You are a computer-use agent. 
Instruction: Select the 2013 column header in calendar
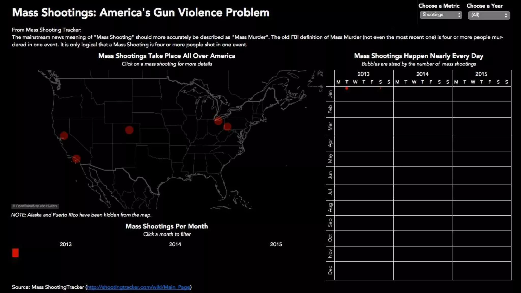coord(363,74)
